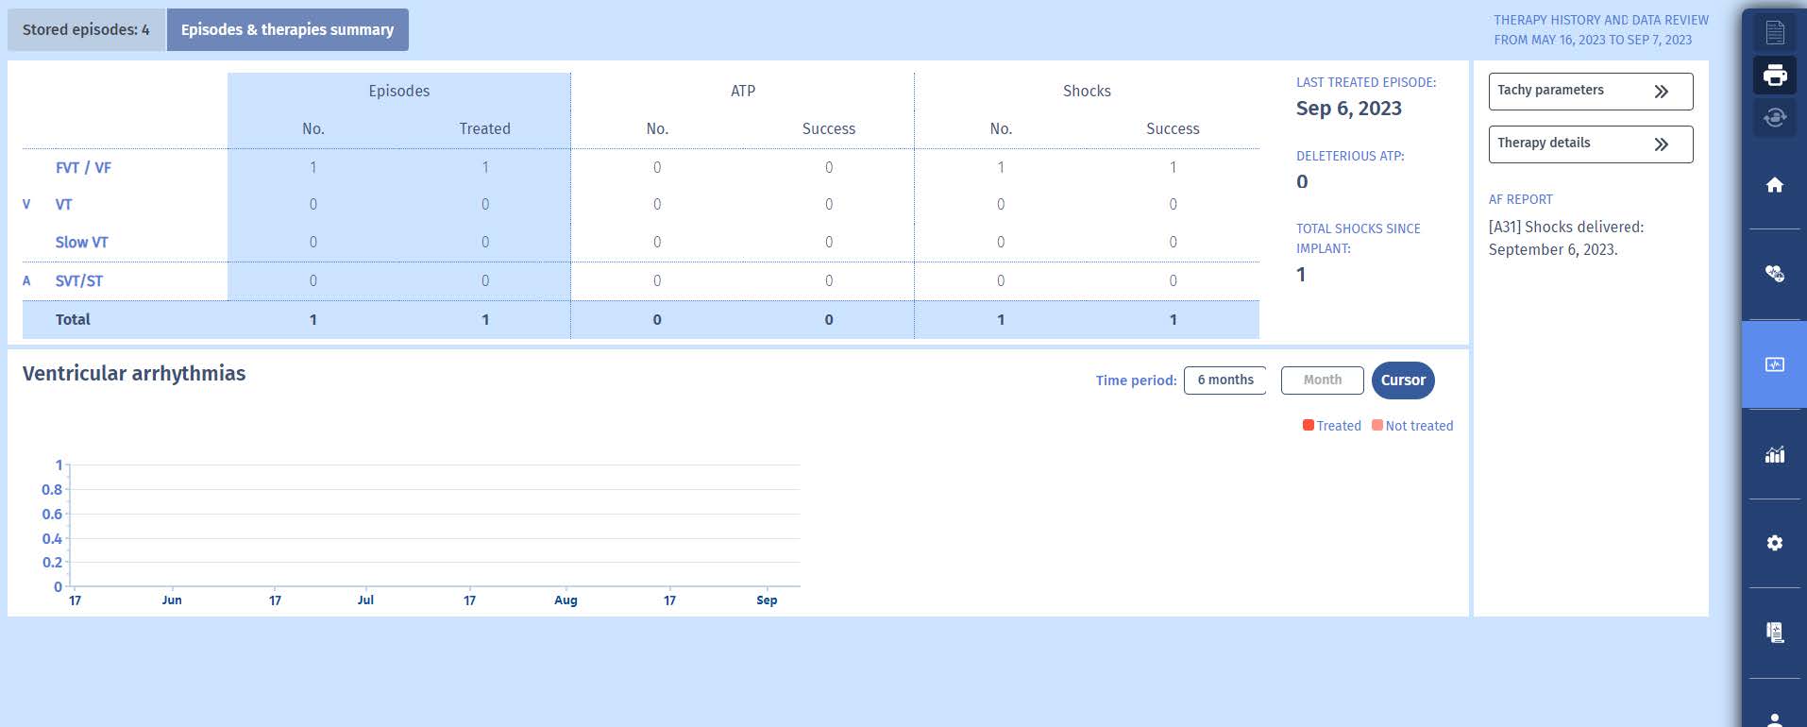This screenshot has width=1807, height=727.
Task: Click the printer icon in the sidebar
Action: click(x=1774, y=76)
